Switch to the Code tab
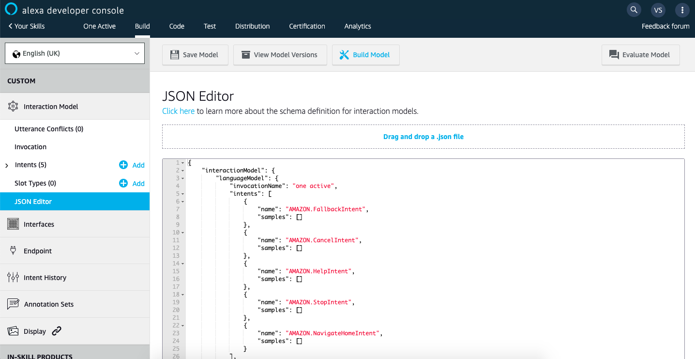Screen dimensions: 695x359 177,26
